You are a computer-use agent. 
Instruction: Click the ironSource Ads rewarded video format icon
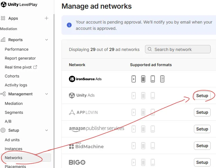coord(134,79)
